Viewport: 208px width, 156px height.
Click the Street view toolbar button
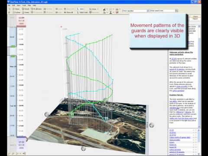point(26,9)
